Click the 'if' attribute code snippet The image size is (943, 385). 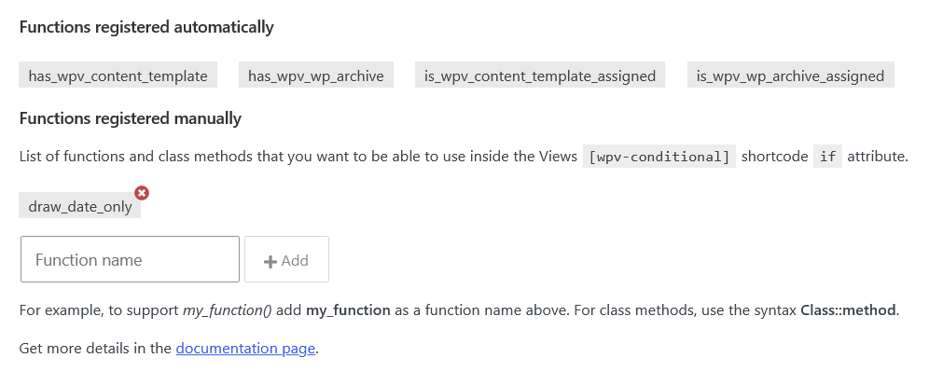pyautogui.click(x=827, y=157)
